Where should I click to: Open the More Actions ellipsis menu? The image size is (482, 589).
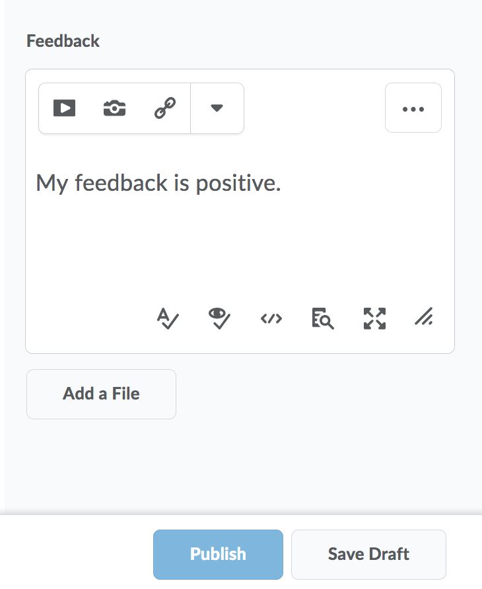point(413,108)
